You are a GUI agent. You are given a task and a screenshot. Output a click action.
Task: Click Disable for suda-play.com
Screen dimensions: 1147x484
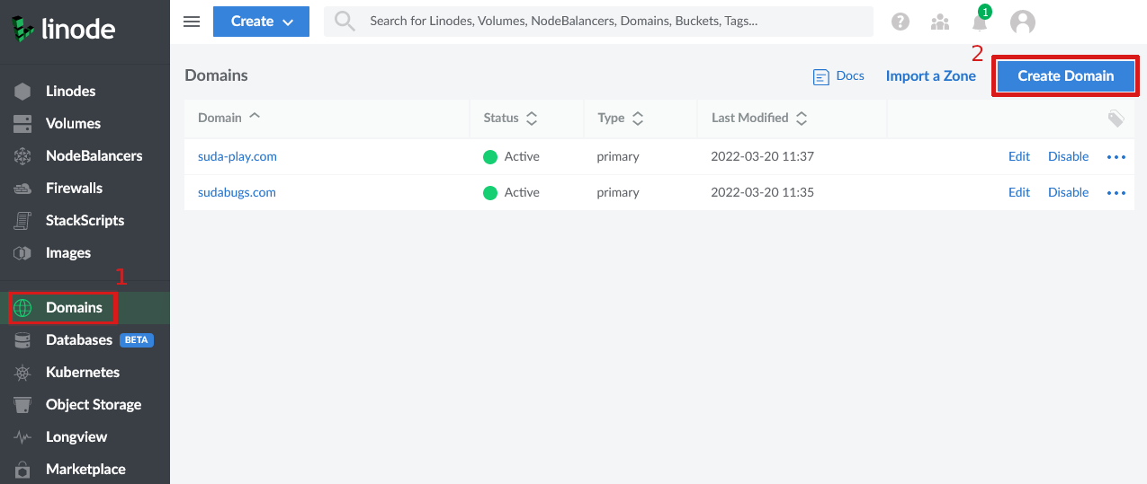click(x=1069, y=156)
